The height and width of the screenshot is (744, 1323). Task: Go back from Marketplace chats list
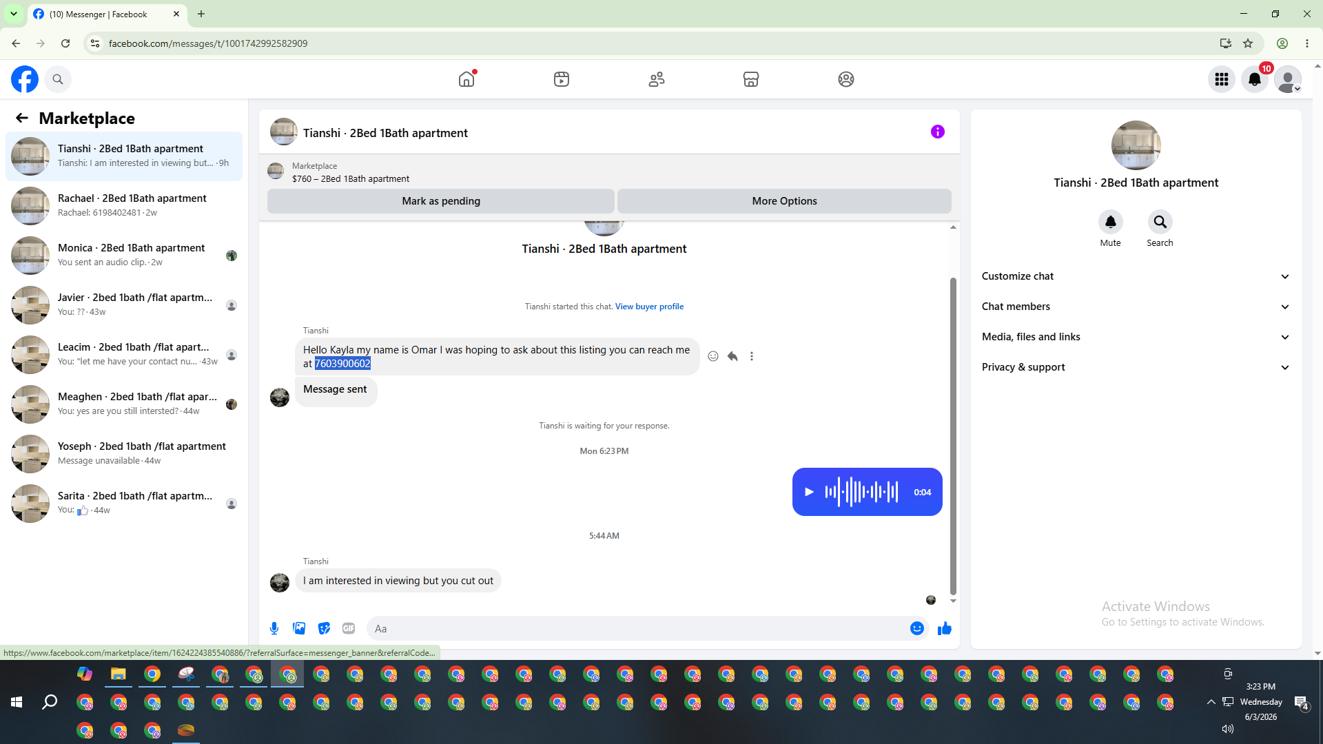tap(22, 118)
